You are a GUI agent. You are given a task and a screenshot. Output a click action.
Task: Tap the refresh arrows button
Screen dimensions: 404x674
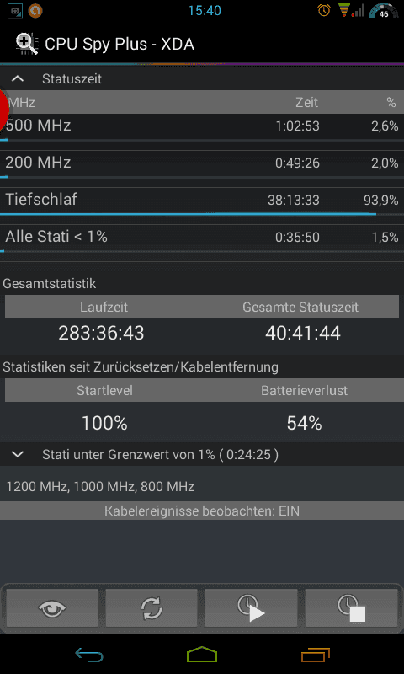[x=151, y=608]
